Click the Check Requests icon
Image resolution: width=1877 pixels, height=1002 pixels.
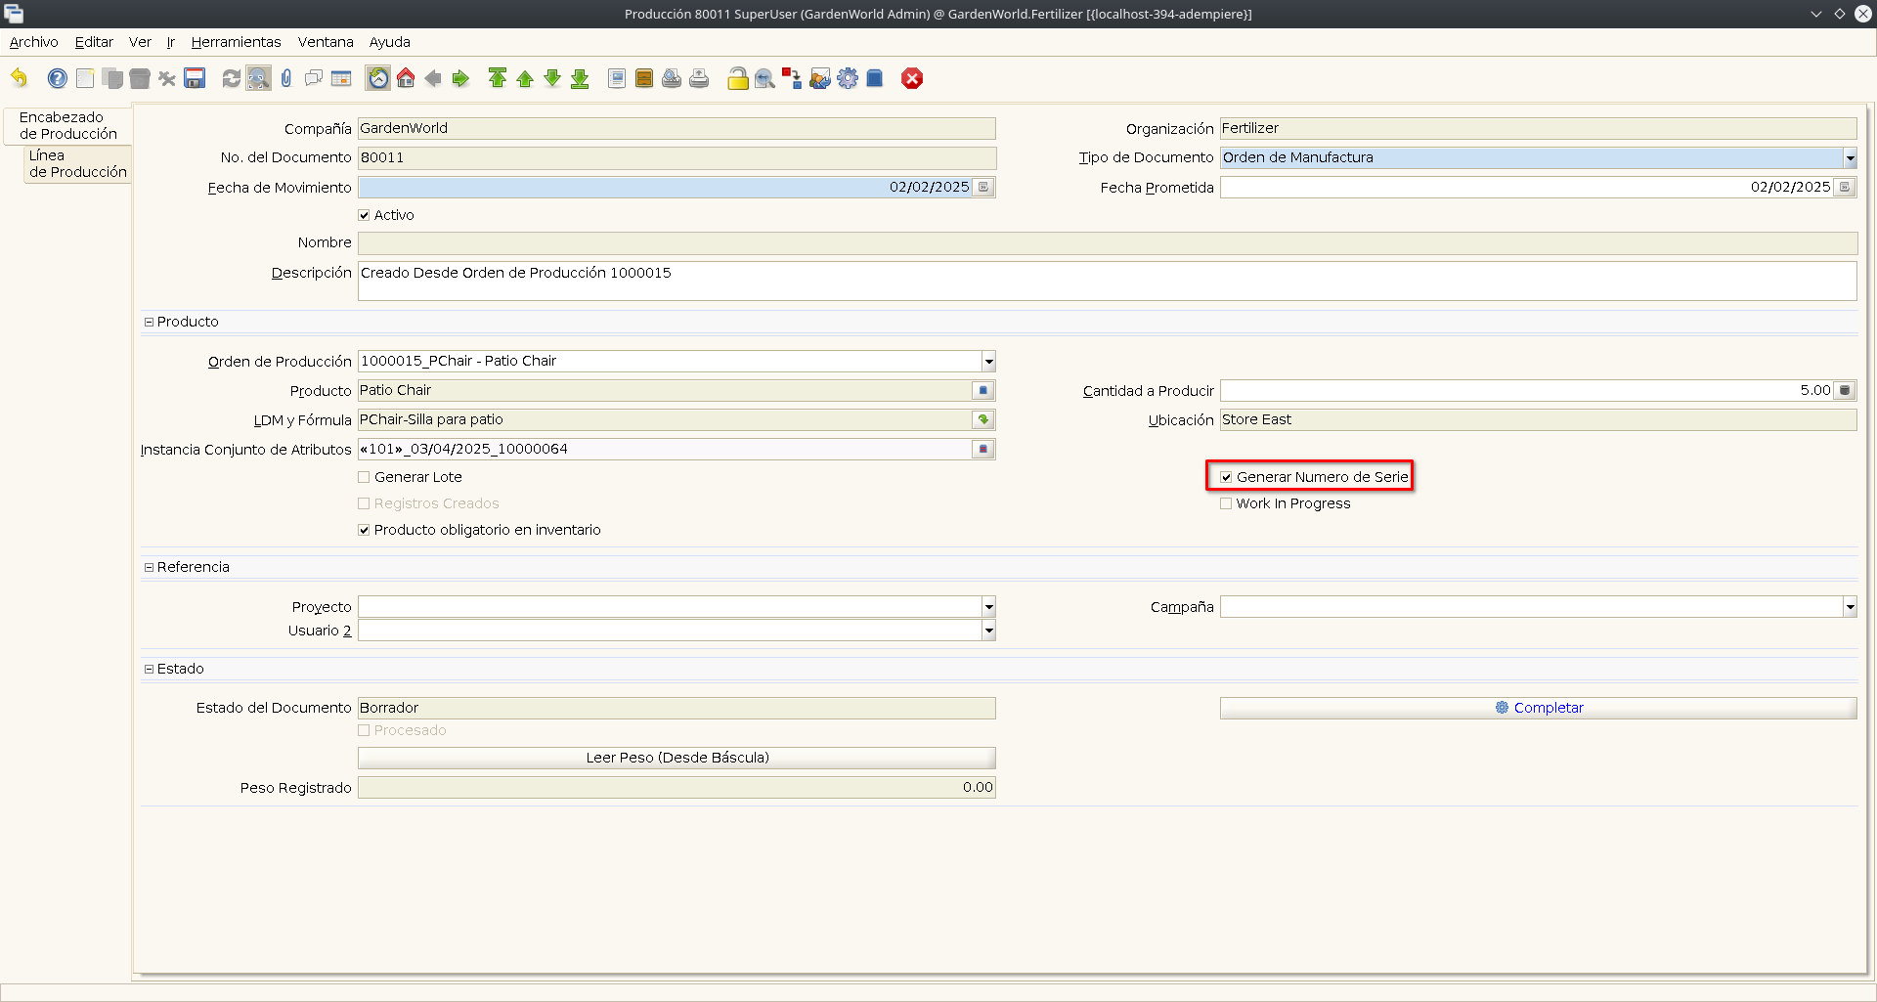[x=820, y=78]
